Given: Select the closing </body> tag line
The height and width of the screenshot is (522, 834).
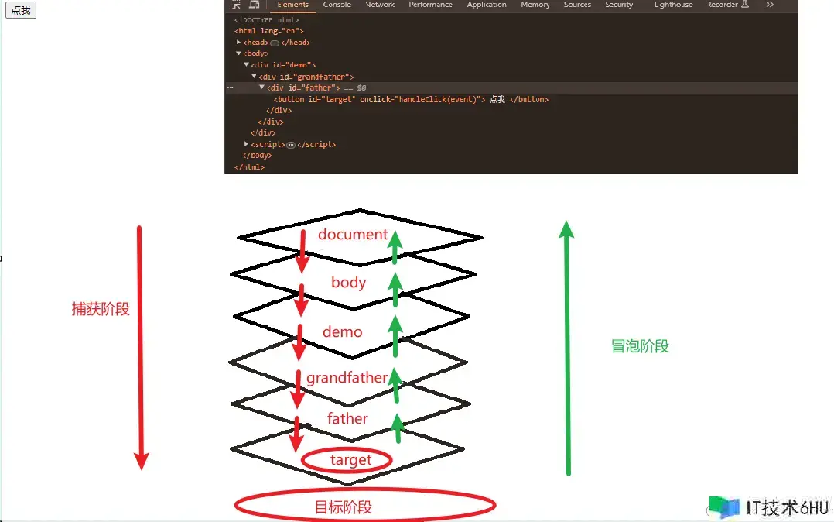Looking at the screenshot, I should pos(257,156).
